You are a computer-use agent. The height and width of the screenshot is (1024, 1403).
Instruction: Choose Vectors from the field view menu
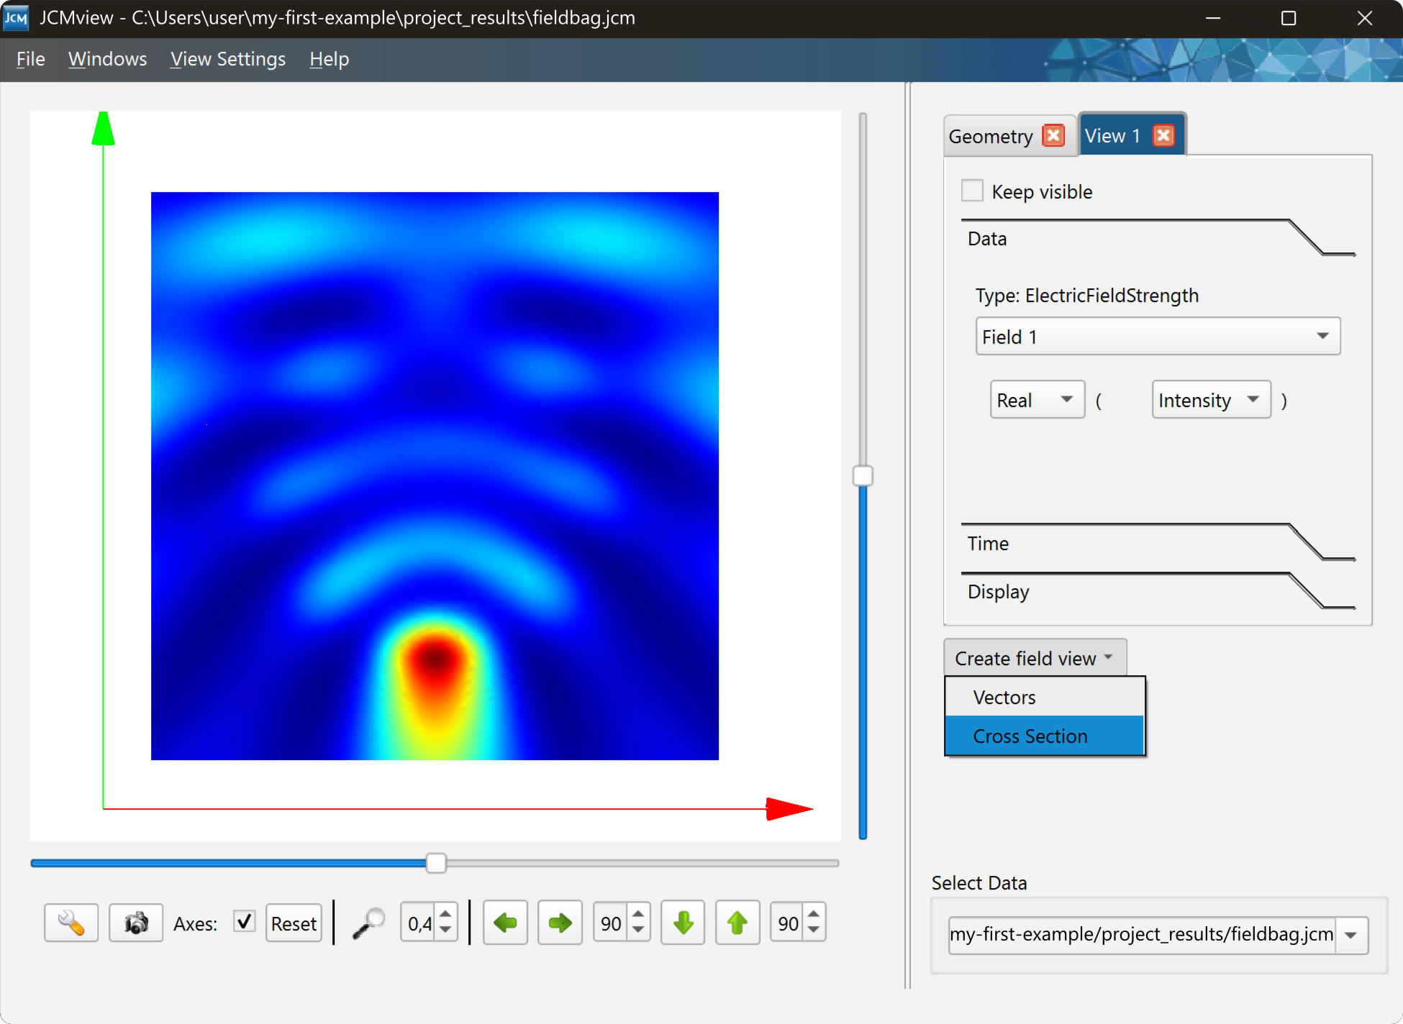[x=1044, y=697]
